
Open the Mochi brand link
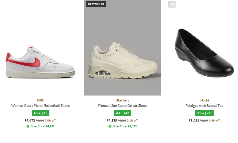tap(204, 100)
